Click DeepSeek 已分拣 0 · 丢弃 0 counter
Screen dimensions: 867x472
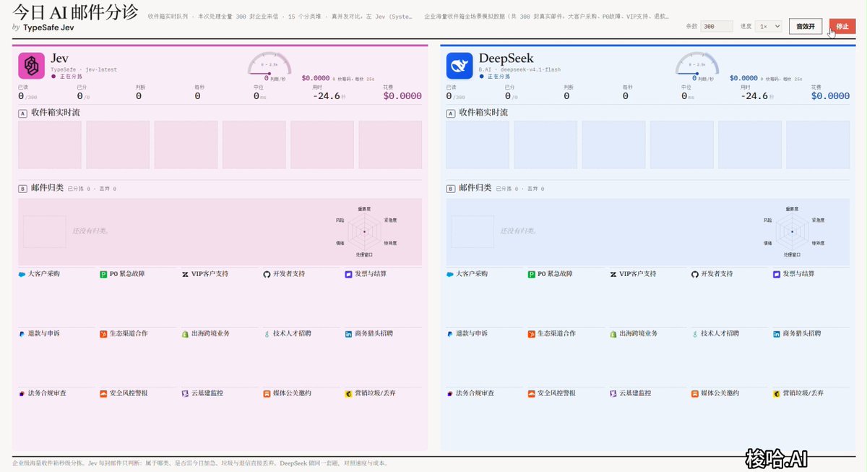(x=519, y=189)
